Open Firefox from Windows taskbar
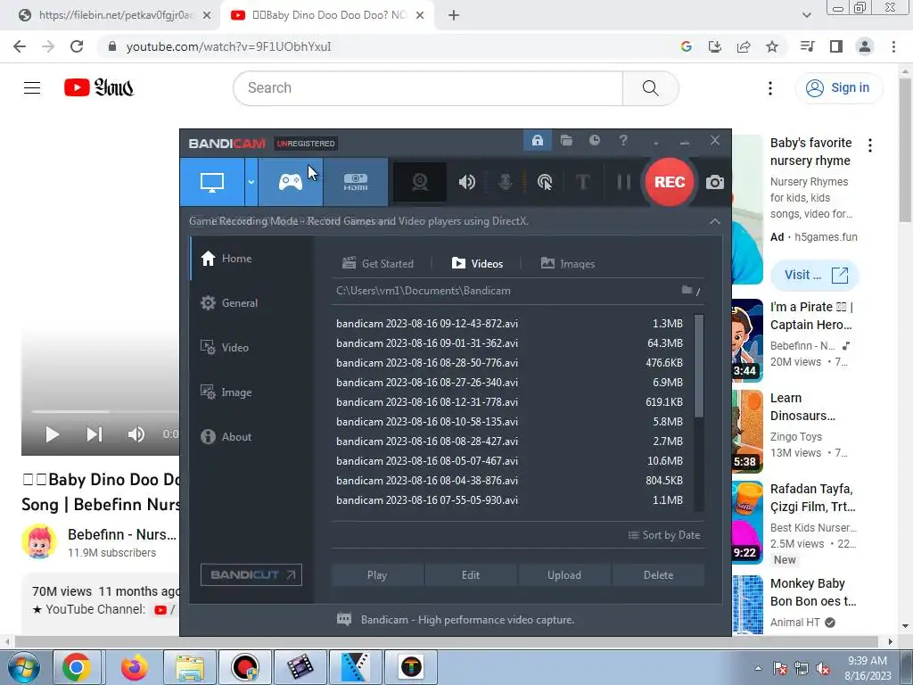Image resolution: width=913 pixels, height=685 pixels. (x=134, y=667)
